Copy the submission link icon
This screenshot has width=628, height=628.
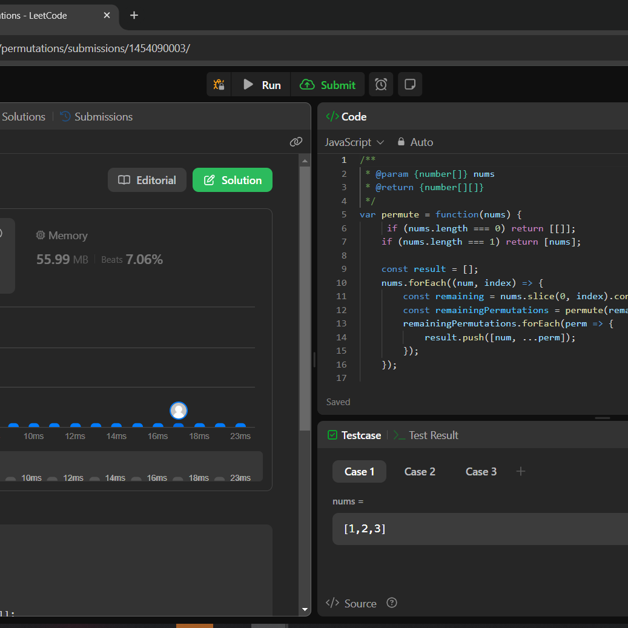(296, 142)
